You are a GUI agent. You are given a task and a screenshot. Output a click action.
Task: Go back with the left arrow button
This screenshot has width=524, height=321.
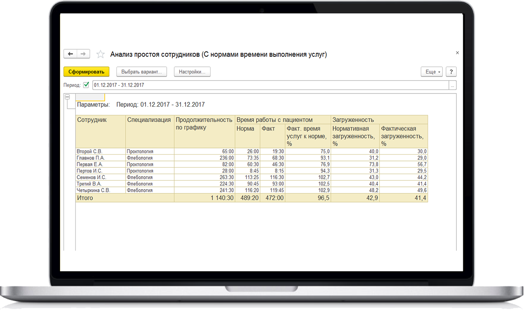pos(70,54)
